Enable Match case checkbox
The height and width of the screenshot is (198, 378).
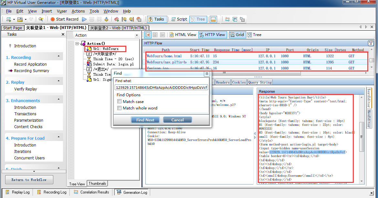click(x=119, y=101)
